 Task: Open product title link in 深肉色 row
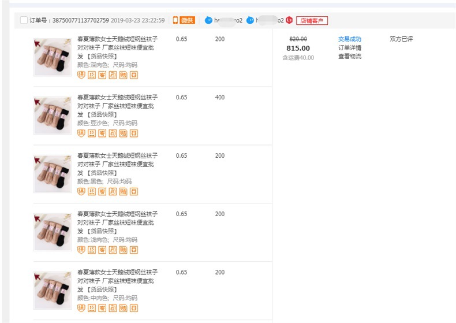click(118, 47)
